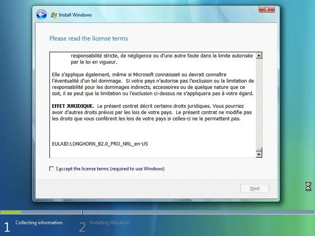This screenshot has height=236, width=315.
Task: Click the step number 1 at the bottom
Action: tap(7, 227)
